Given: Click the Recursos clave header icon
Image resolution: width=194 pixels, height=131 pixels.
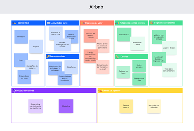Looking at the screenshot, I should (48, 56).
